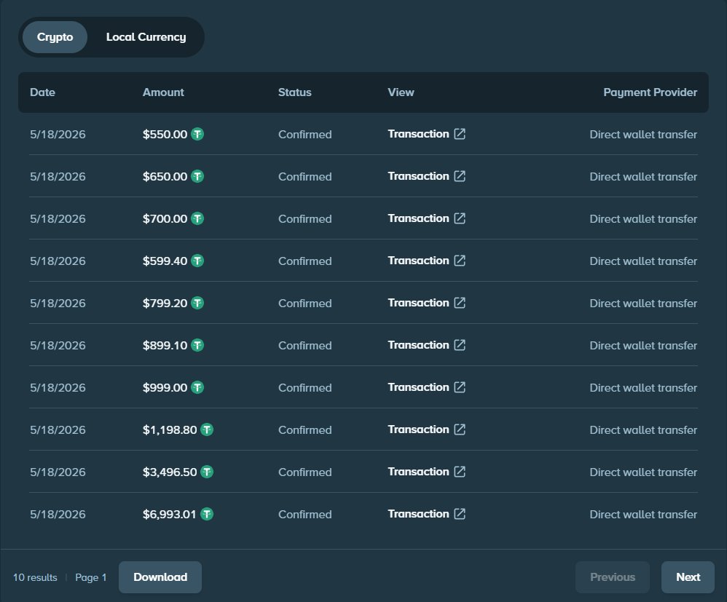The image size is (727, 602).
Task: Switch to the Local Currency tab
Action: pos(146,37)
